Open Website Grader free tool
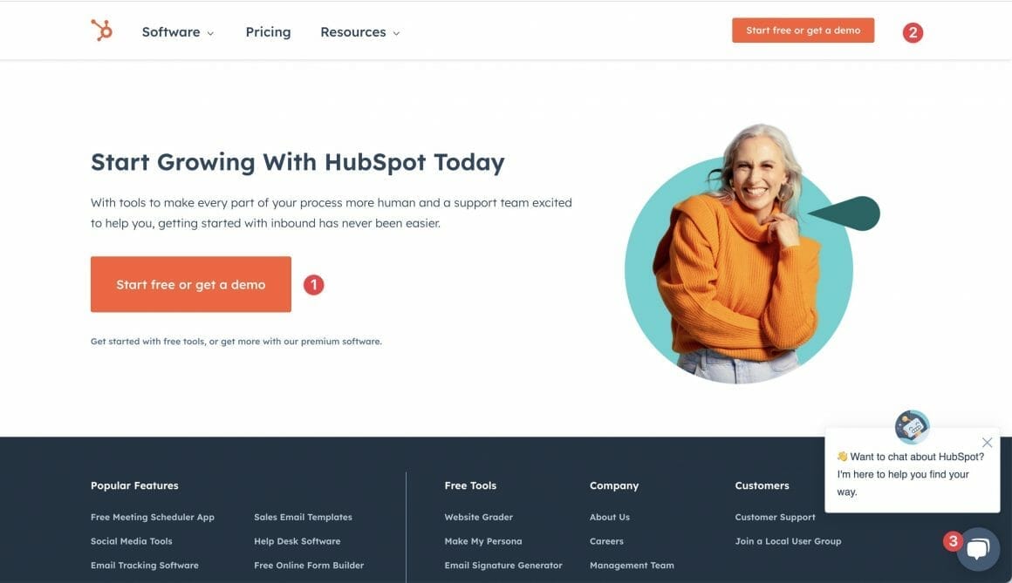Viewport: 1012px width, 583px height. [478, 518]
